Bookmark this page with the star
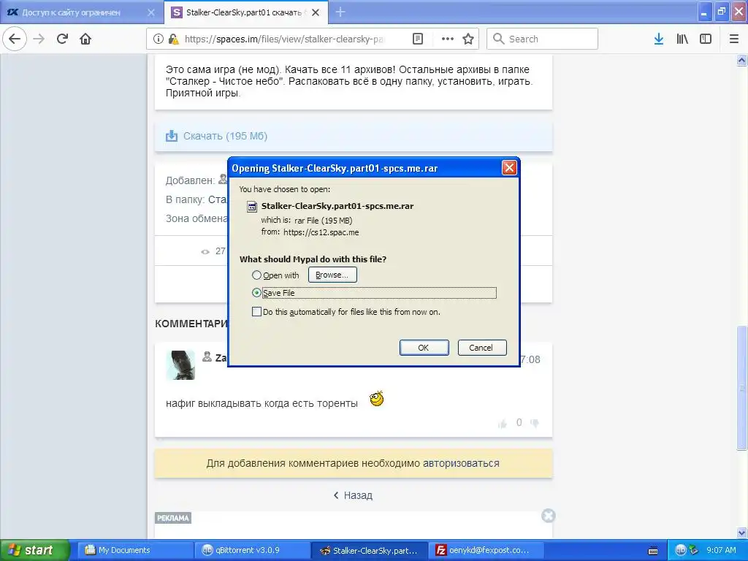The image size is (748, 561). point(468,39)
